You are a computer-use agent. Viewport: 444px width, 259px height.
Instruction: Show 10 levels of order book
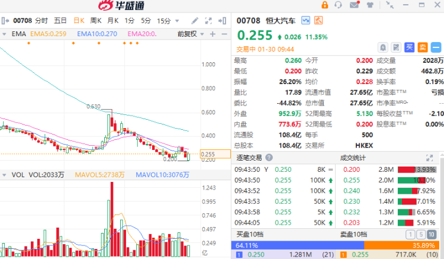(x=431, y=234)
